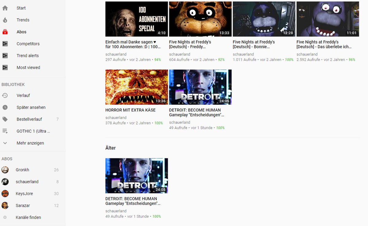This screenshot has height=226, width=368.
Task: Click title 'Five Nights at Freddy's [Deutsch] - Freddy'
Action: click(190, 44)
